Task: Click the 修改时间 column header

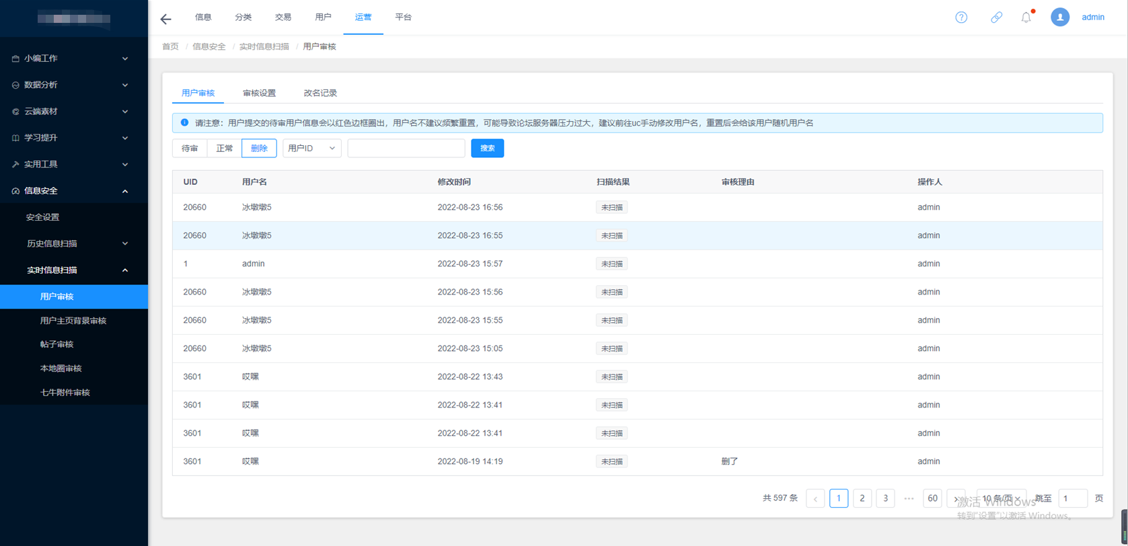Action: [x=454, y=182]
